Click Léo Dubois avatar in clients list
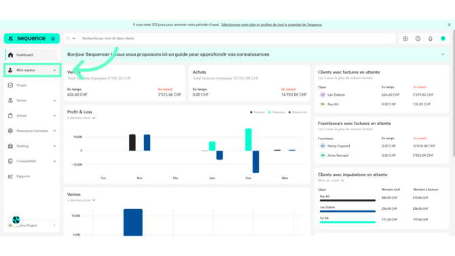The width and height of the screenshot is (455, 256). 323,94
